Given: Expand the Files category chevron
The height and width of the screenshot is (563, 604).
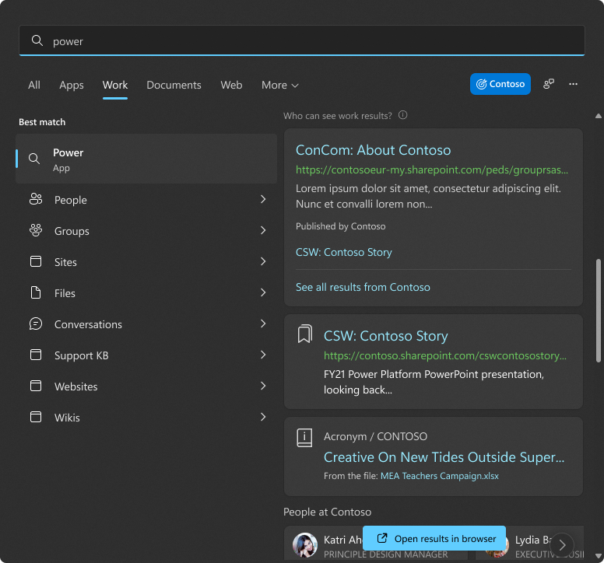Looking at the screenshot, I should [x=263, y=292].
